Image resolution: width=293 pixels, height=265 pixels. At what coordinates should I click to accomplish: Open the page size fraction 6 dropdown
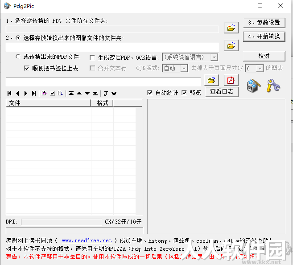tap(260, 68)
